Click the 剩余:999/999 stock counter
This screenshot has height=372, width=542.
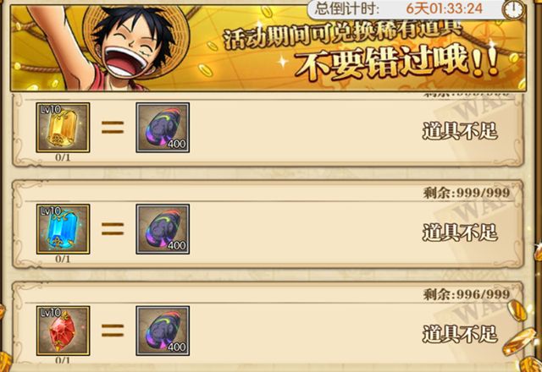[x=467, y=193]
